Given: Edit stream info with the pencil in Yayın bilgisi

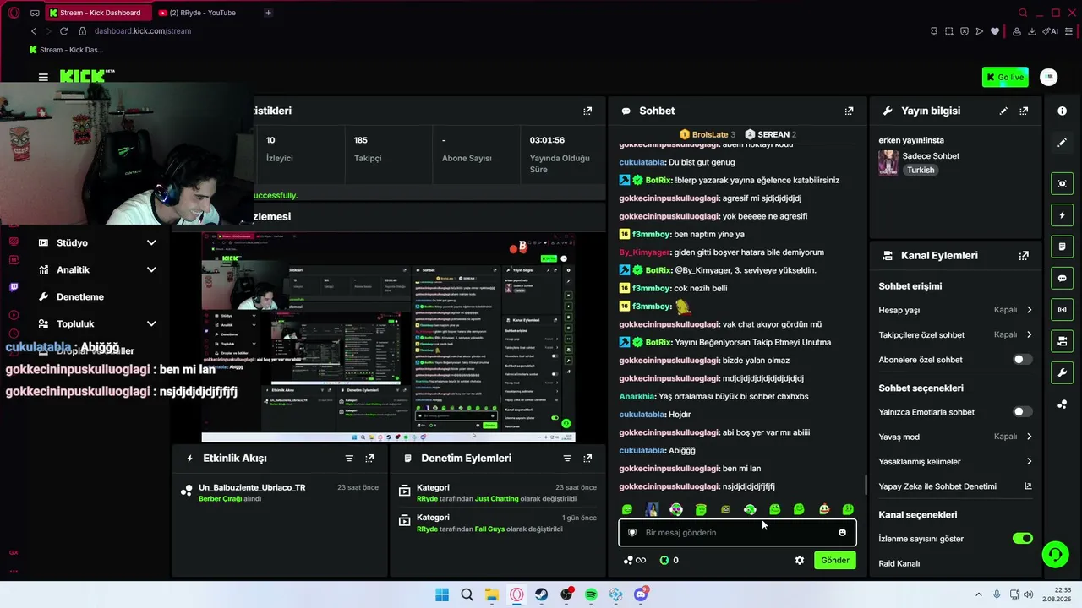Looking at the screenshot, I should (x=1003, y=111).
